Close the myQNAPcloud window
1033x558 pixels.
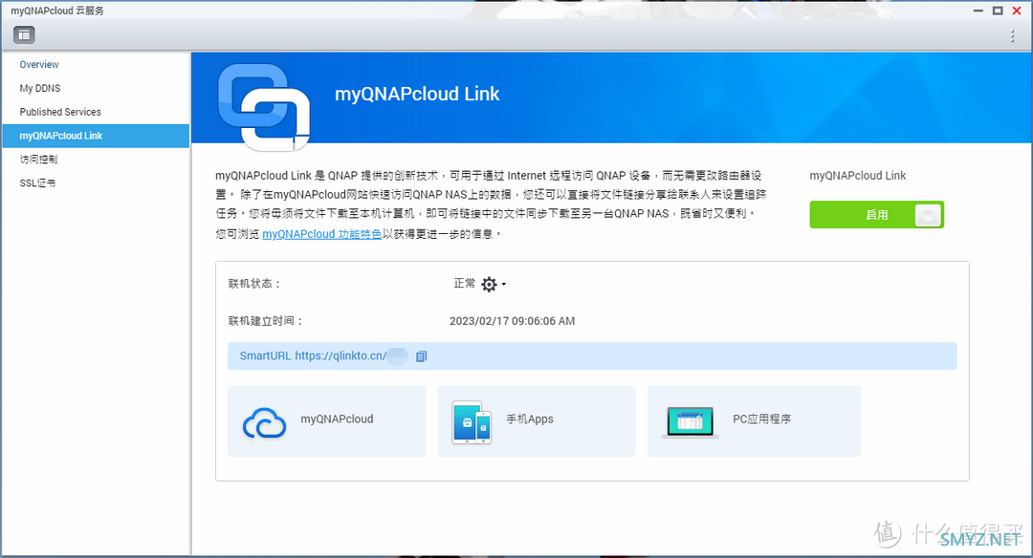tap(1017, 11)
